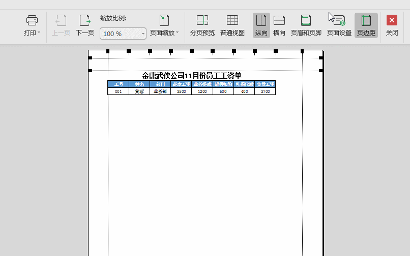Click the right margin handle at page top
The height and width of the screenshot is (256, 410).
point(302,51)
